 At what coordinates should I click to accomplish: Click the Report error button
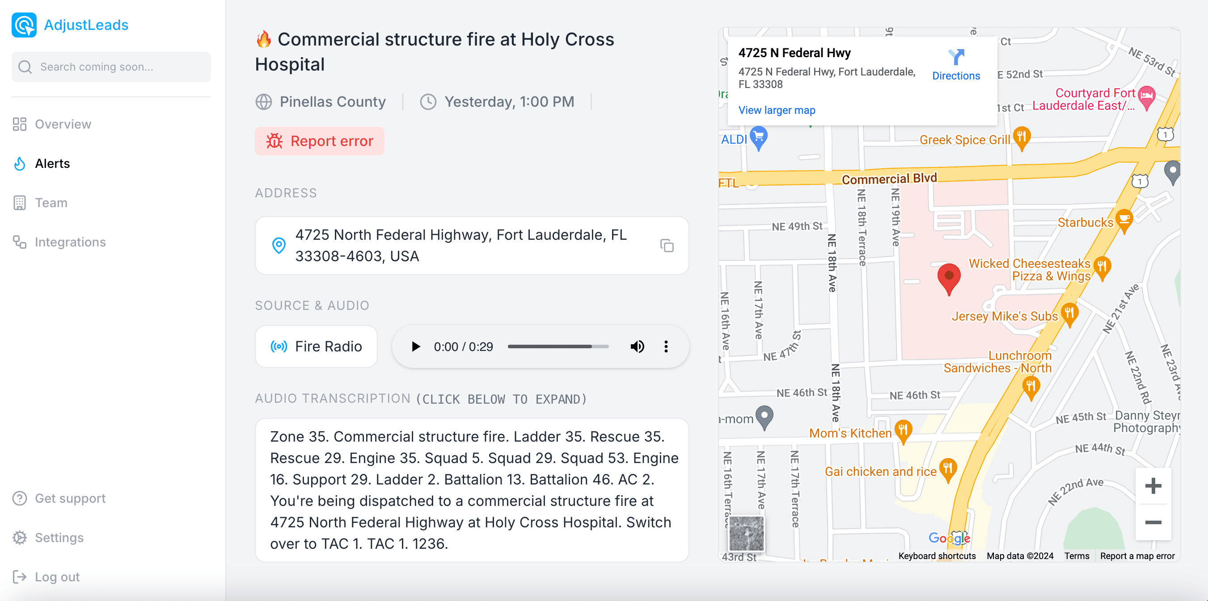tap(319, 141)
